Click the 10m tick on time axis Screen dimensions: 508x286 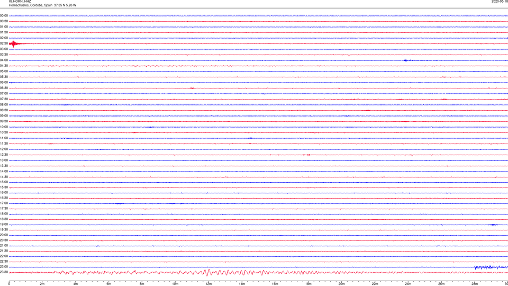175,284
